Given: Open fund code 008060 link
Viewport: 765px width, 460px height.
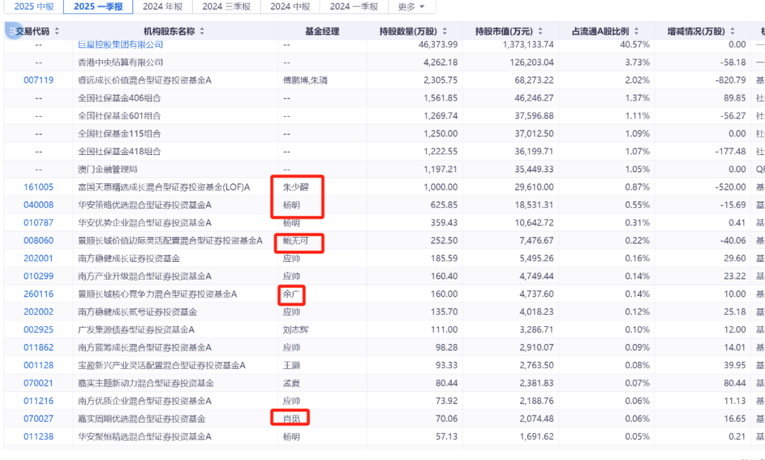Looking at the screenshot, I should [x=38, y=240].
